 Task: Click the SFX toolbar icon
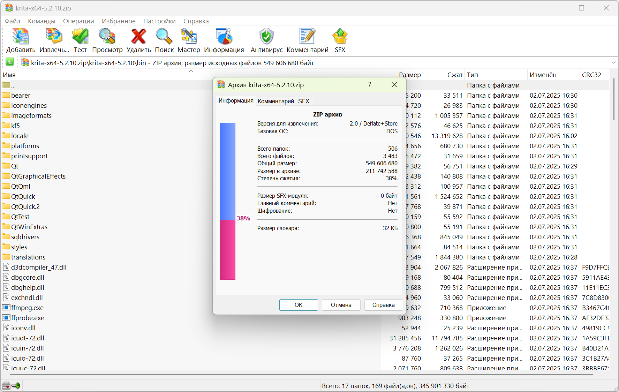pos(340,37)
